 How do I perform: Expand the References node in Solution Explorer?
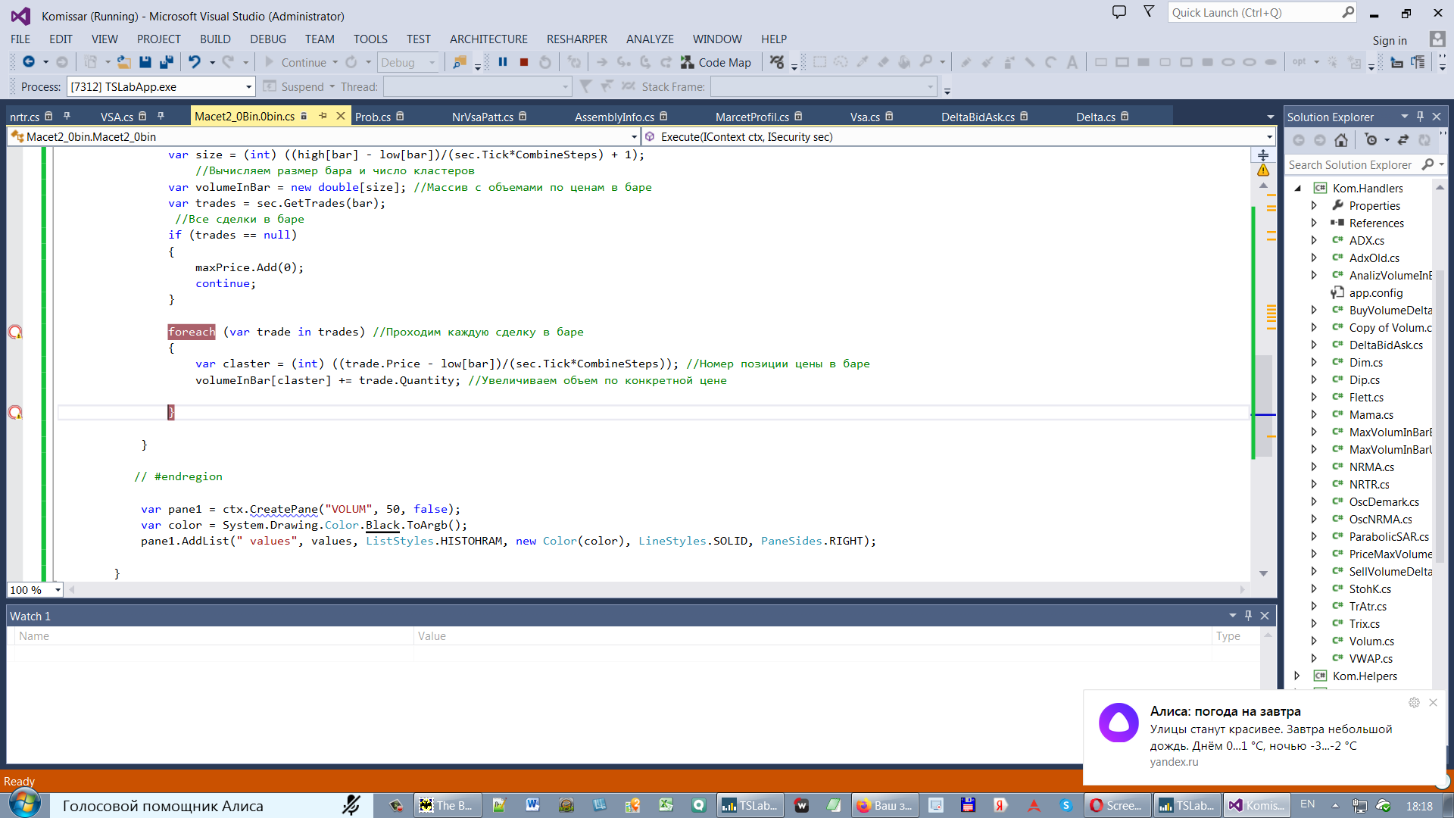[1314, 223]
